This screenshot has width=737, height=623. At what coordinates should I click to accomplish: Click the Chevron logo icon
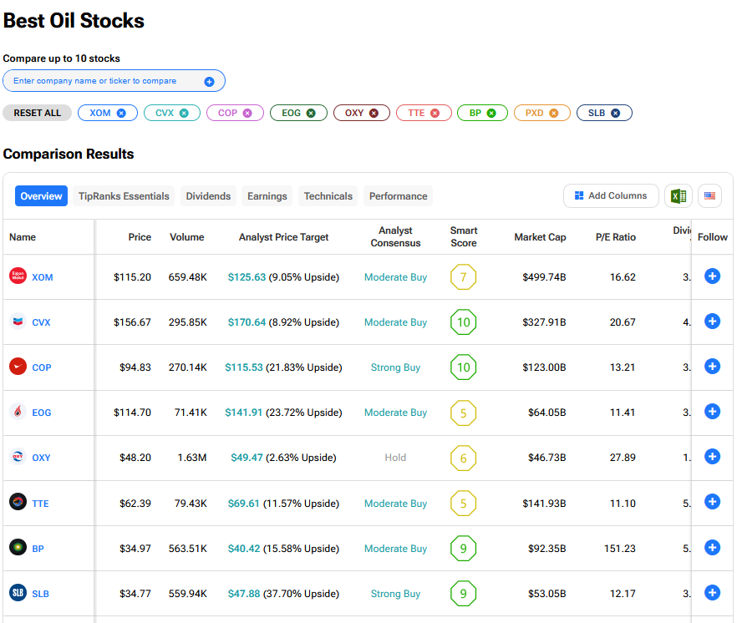[18, 322]
